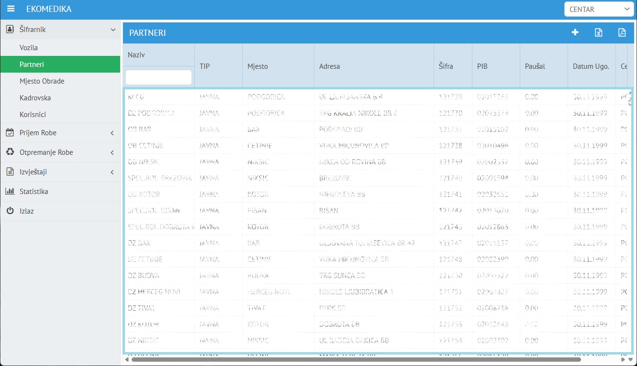Viewport: 637px width, 366px height.
Task: Collapse the Šifrarnik section chevron
Action: pyautogui.click(x=113, y=30)
